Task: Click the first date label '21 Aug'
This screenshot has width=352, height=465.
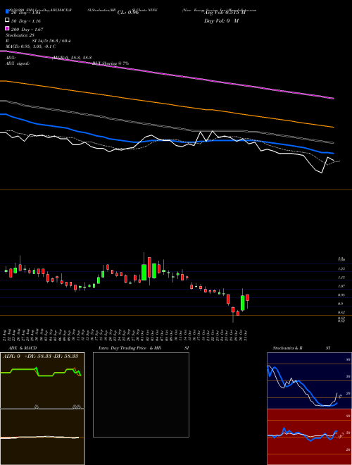Action: coord(5,335)
